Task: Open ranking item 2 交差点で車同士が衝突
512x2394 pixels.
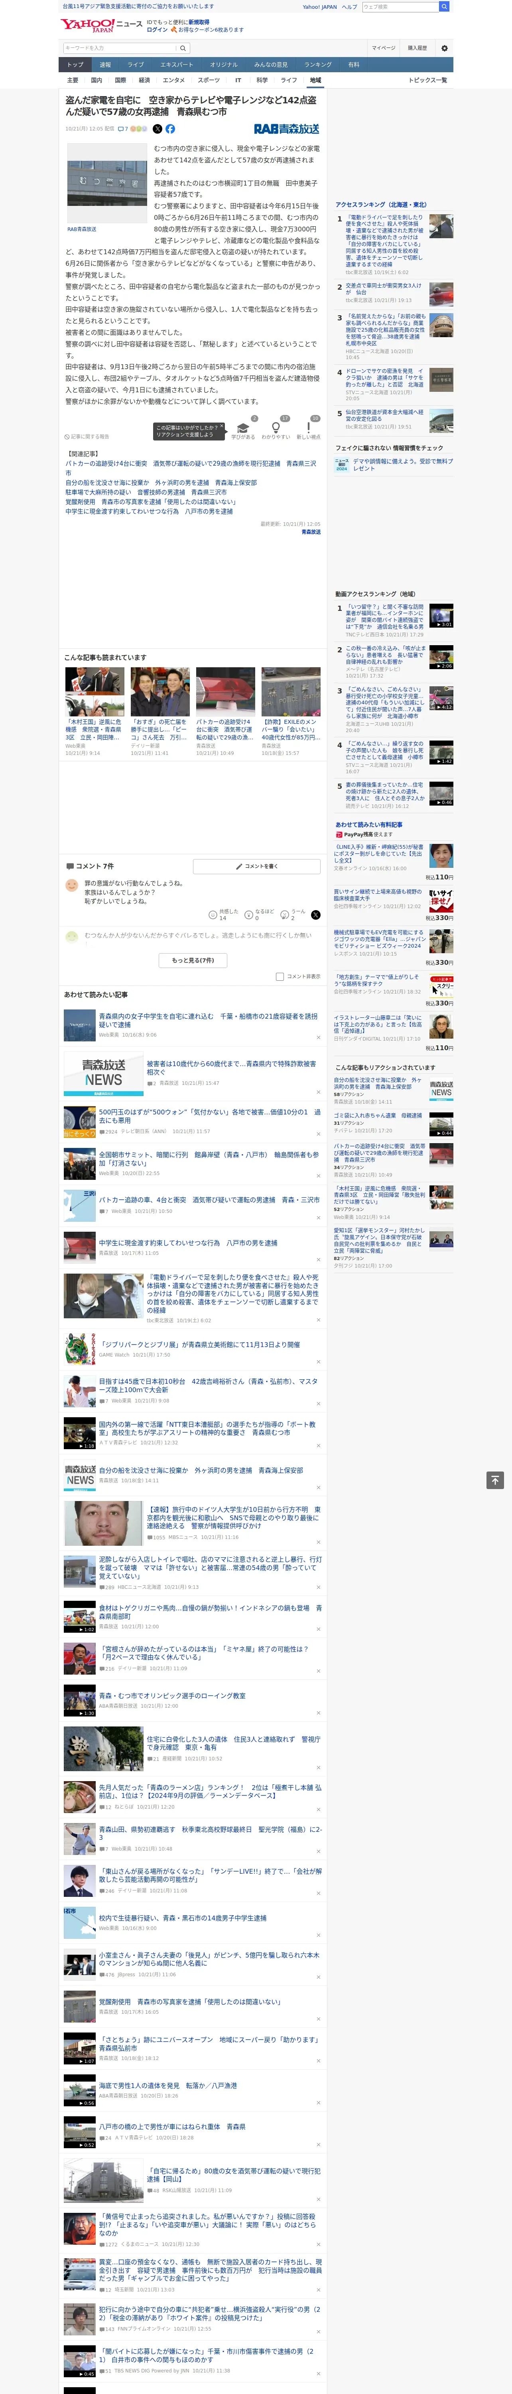Action: pos(384,289)
